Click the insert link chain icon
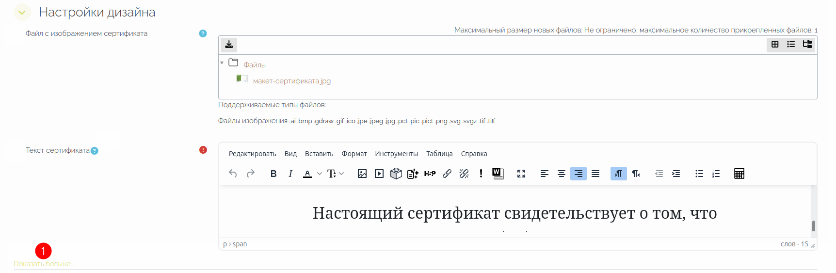The width and height of the screenshot is (836, 273). click(447, 174)
